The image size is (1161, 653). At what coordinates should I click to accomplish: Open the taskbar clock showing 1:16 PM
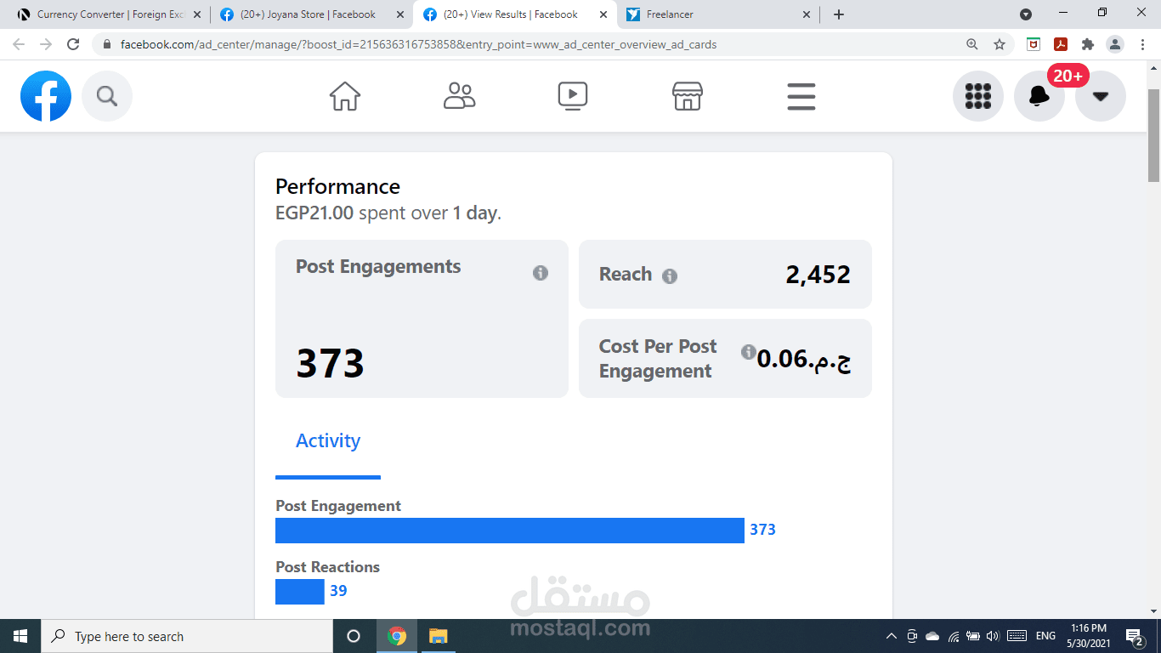[x=1089, y=636]
